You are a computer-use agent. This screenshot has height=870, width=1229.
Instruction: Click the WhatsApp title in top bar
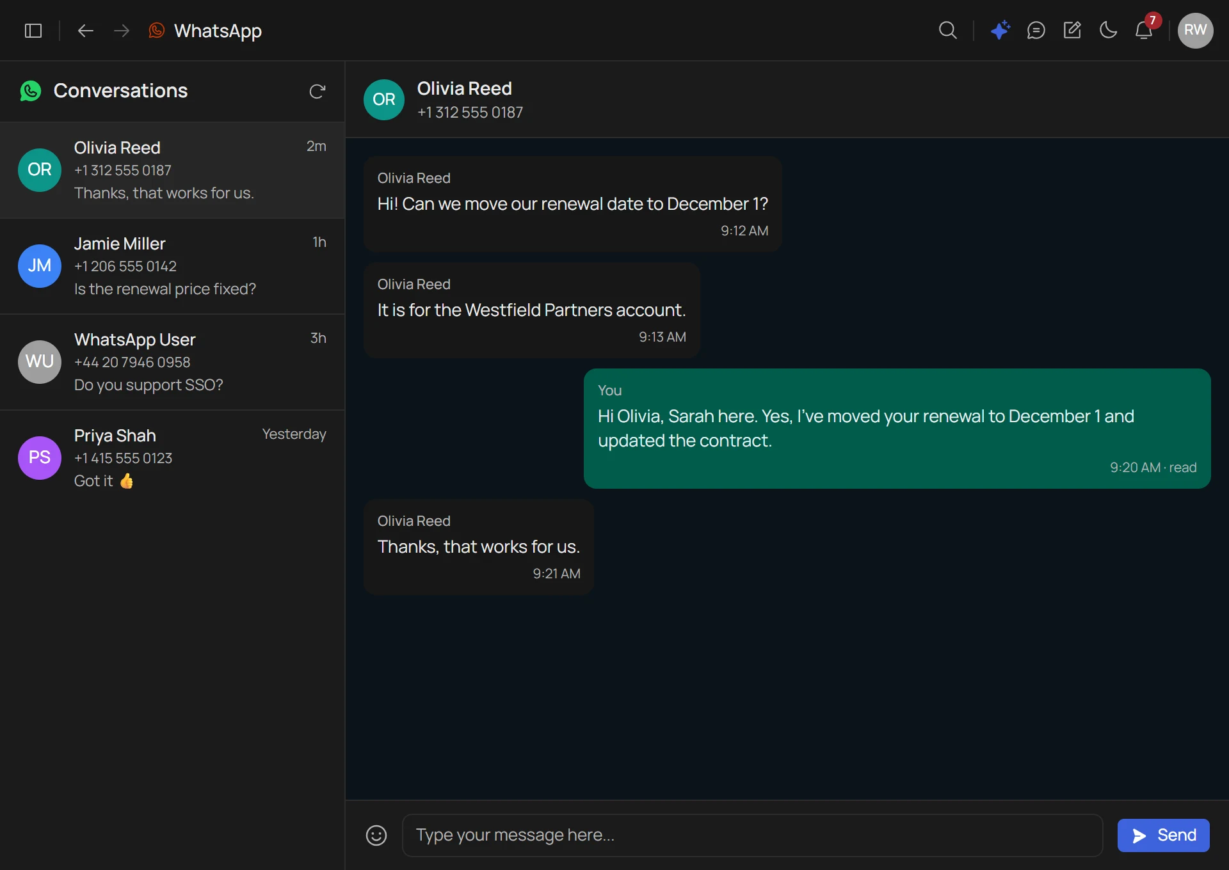[x=218, y=31]
